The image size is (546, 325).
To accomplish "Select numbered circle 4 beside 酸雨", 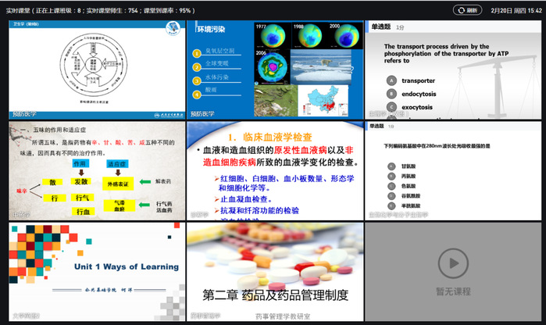I will tap(197, 95).
